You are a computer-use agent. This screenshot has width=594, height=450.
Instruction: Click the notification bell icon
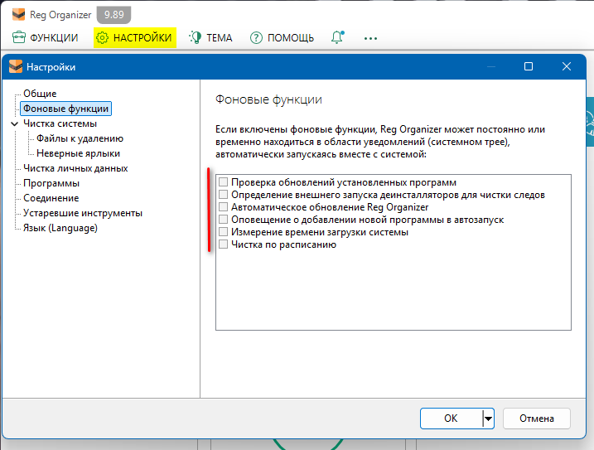337,37
